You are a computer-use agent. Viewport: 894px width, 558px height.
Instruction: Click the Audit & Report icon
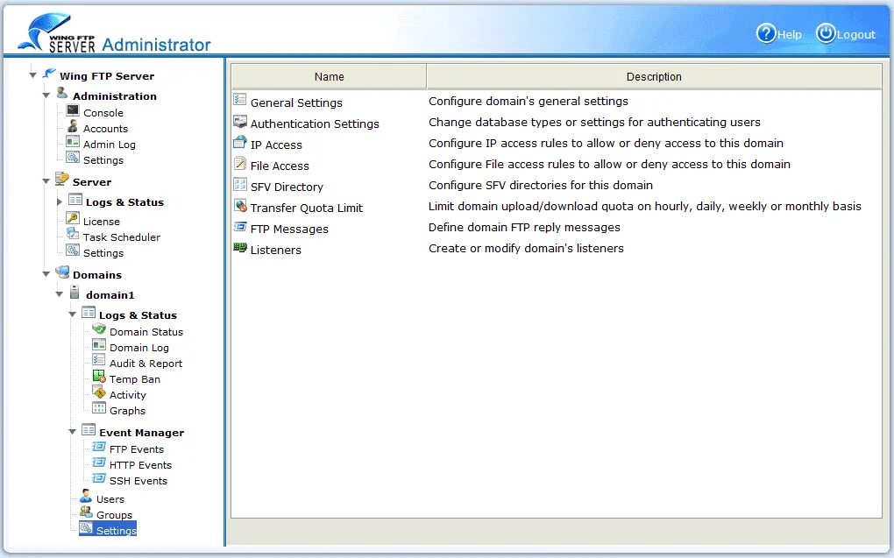coord(99,360)
